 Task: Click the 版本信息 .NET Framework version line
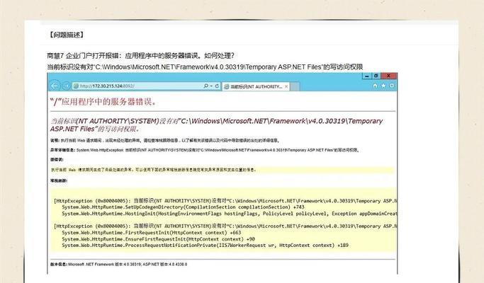pyautogui.click(x=119, y=264)
